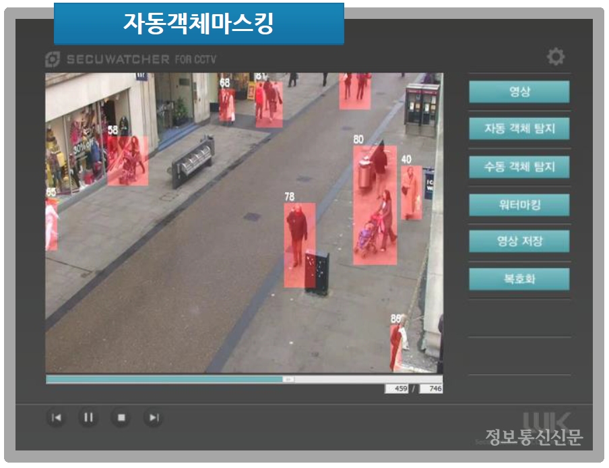Open the 수동 객체 탐지 manual detection menu
The image size is (609, 468).
pyautogui.click(x=519, y=167)
